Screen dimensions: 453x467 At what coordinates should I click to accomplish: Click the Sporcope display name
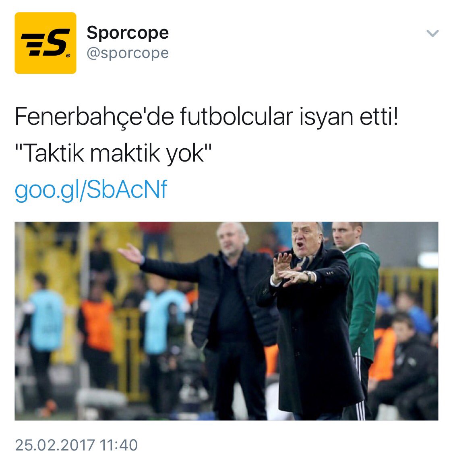tap(128, 33)
